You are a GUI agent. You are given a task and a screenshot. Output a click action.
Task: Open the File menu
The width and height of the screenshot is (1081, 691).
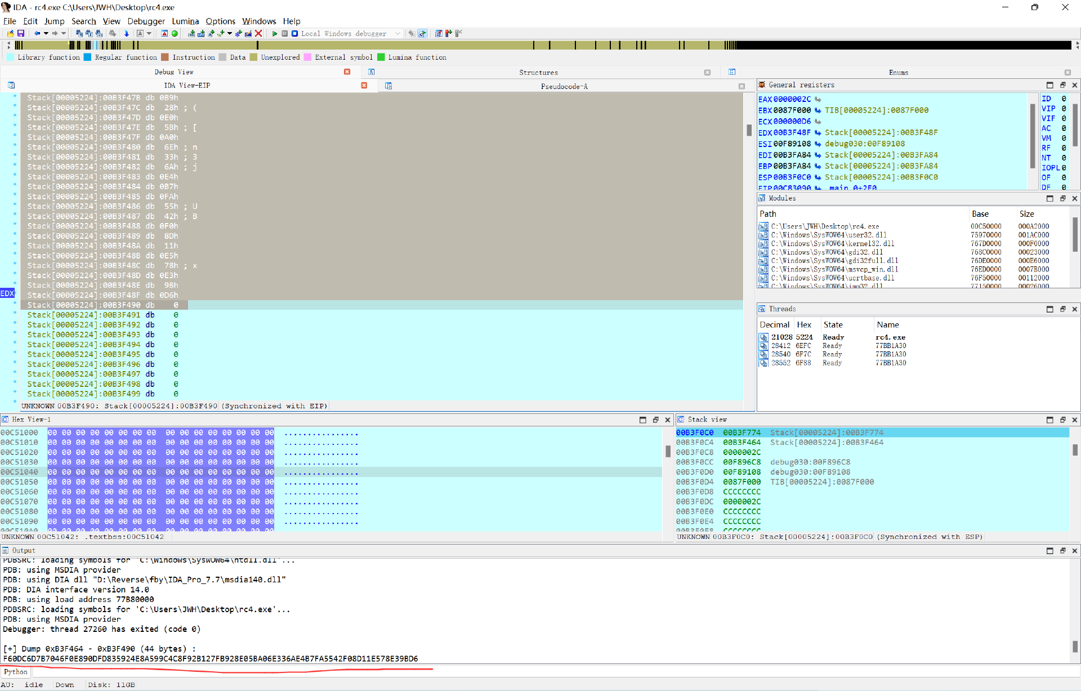point(10,21)
